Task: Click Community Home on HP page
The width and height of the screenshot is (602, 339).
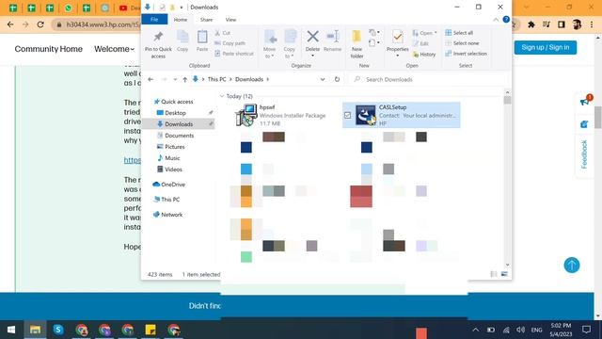Action: click(48, 49)
